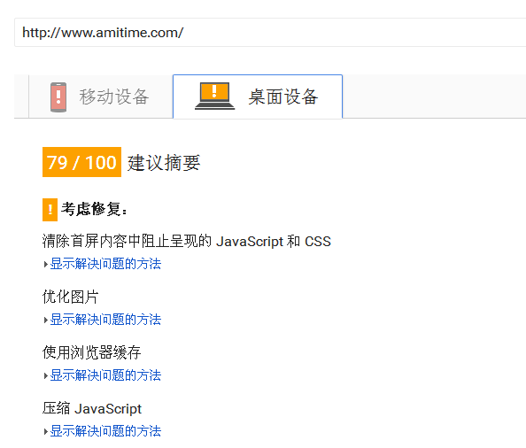Viewport: 526px width, 448px height.
Task: Click the orange 79 / 100 score badge
Action: 81,162
